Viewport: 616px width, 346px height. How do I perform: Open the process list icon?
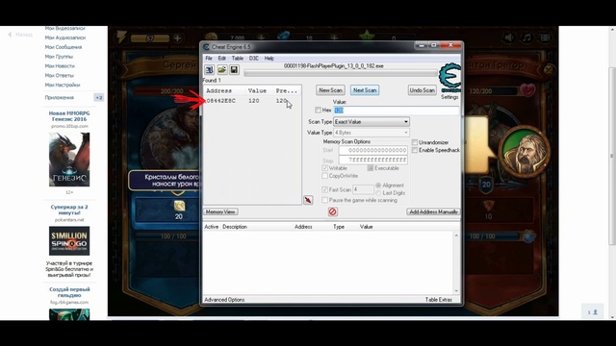210,70
